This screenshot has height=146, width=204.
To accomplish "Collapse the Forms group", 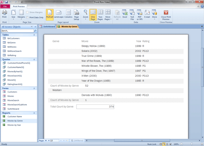I will click(x=34, y=88).
